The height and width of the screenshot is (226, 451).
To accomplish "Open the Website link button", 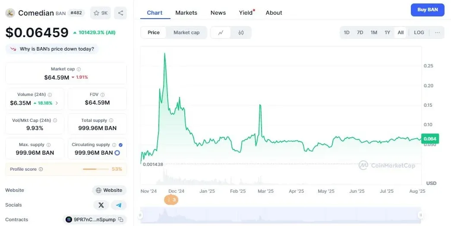I will click(109, 190).
